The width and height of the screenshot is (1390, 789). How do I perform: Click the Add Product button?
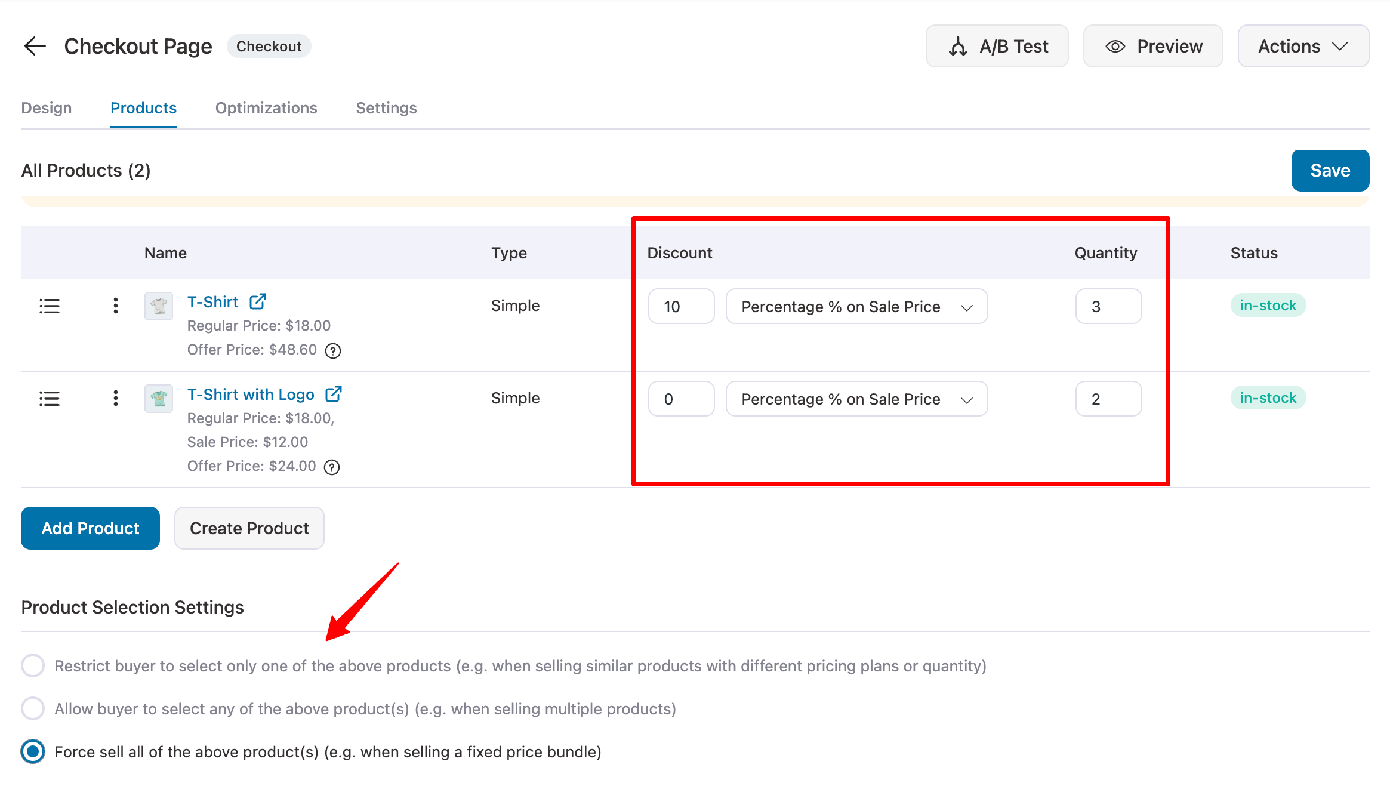(90, 528)
